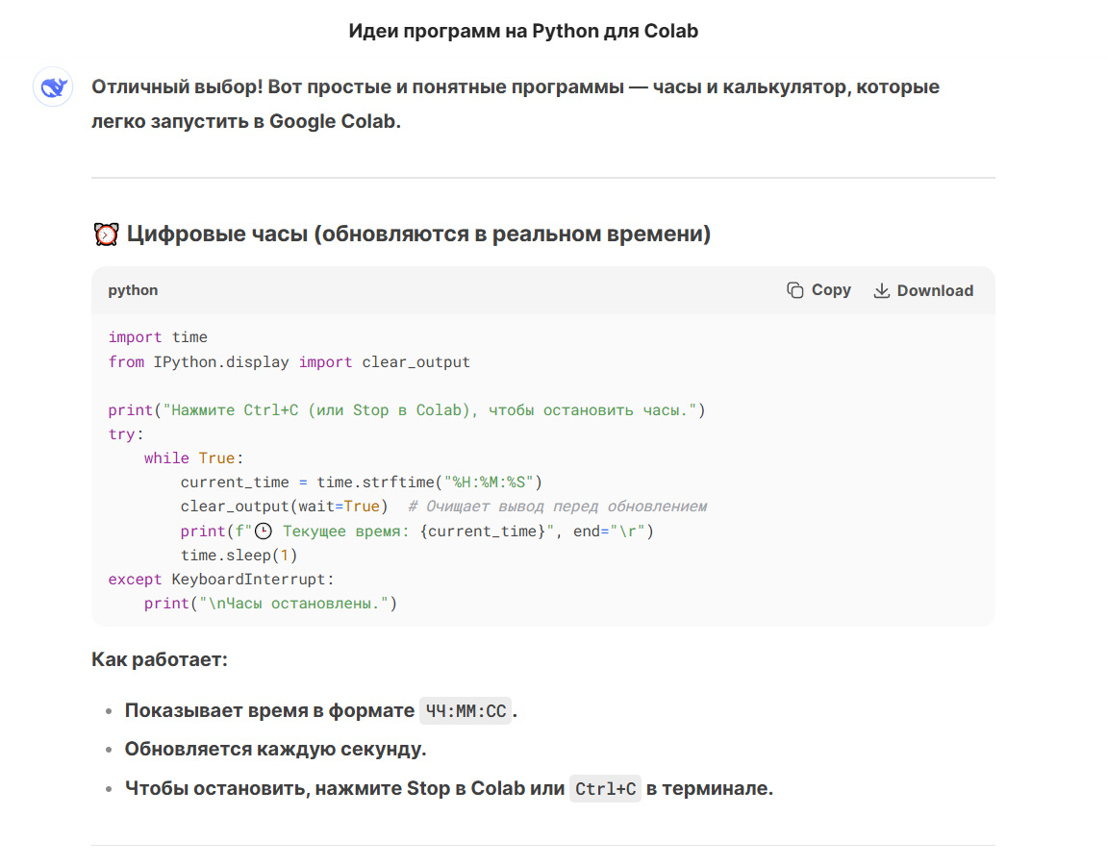Click the chat title "Идеи программ на Python для Colab"
Image resolution: width=1107 pixels, height=865 pixels.
(x=523, y=31)
